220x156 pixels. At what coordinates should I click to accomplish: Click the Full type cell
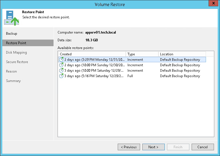[x=130, y=76]
